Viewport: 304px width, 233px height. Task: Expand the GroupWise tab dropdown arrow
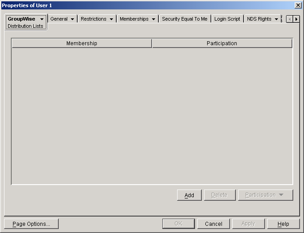[x=42, y=19]
